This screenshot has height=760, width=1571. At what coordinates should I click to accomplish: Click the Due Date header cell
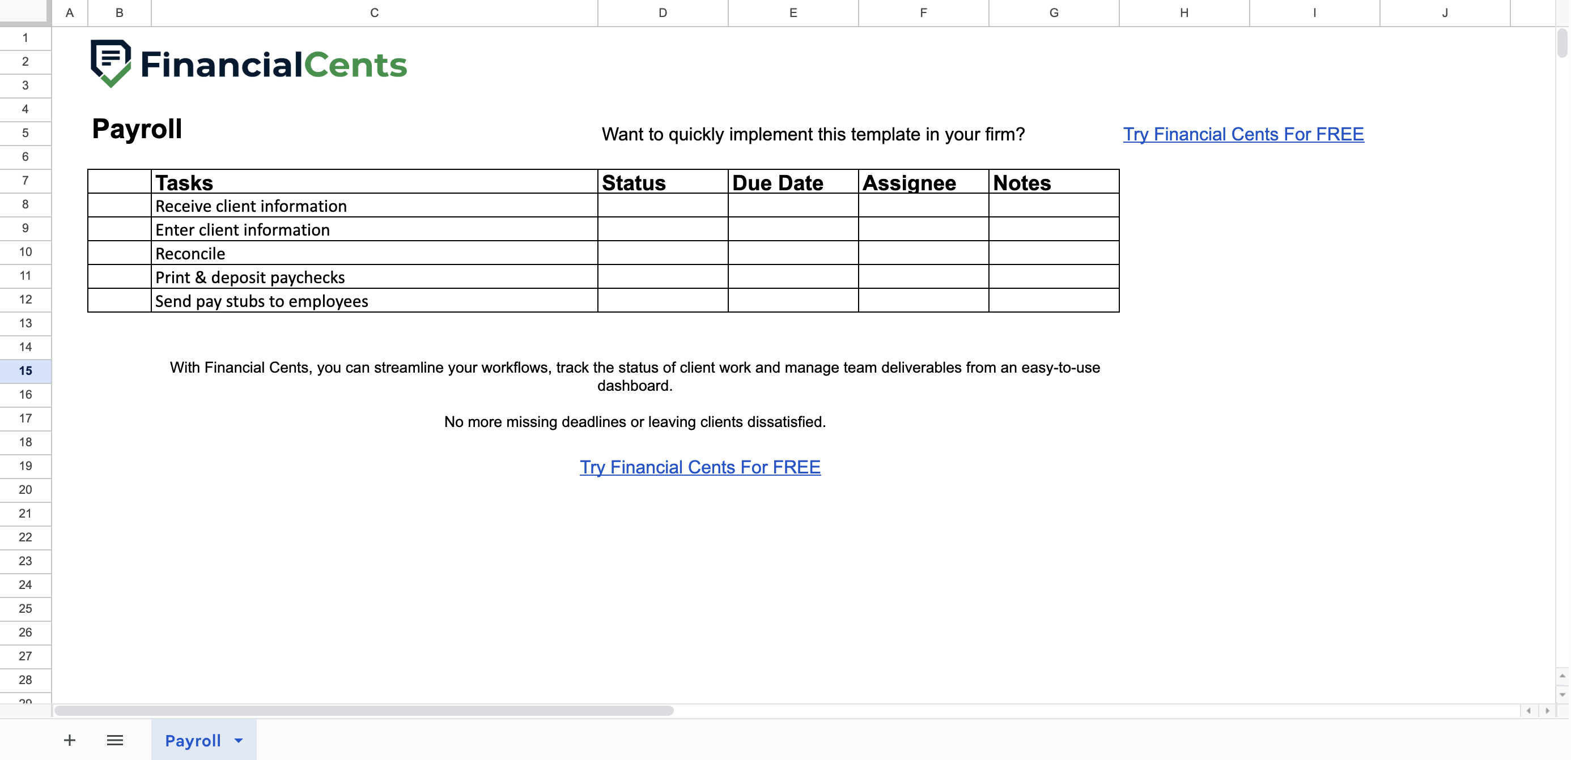tap(792, 182)
